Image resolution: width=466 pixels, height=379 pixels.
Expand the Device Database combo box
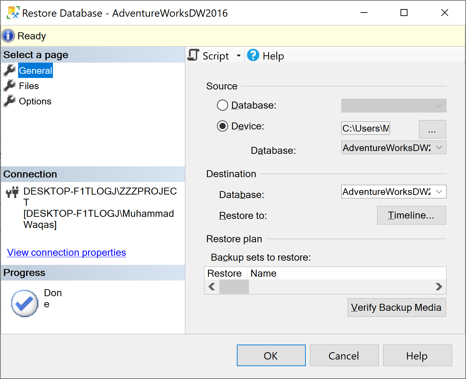pos(394,148)
